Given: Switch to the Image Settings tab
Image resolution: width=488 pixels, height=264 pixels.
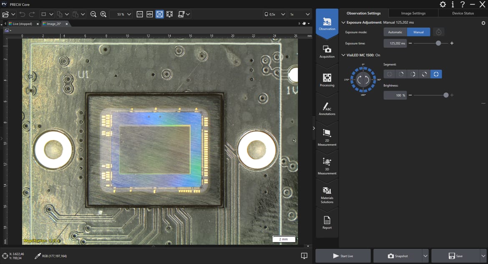Looking at the screenshot, I should [x=413, y=13].
